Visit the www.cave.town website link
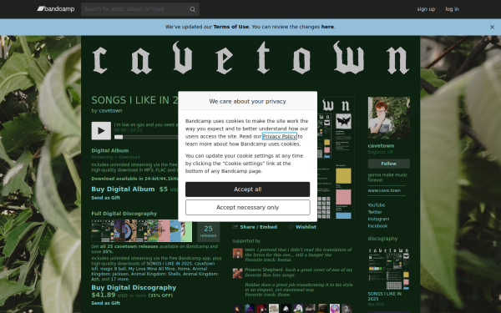501x313 pixels. 384,190
